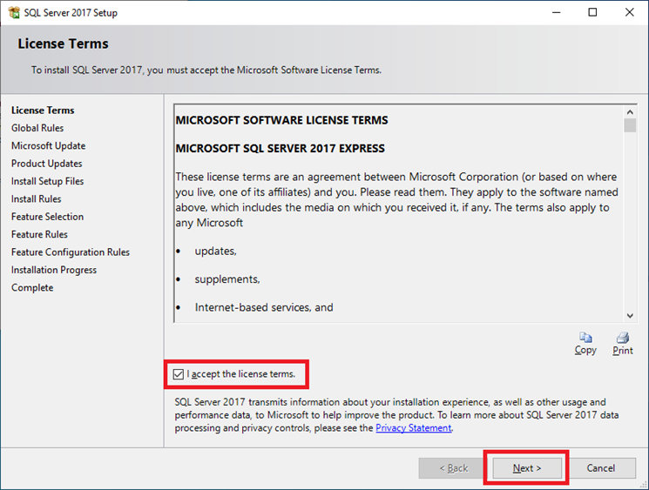This screenshot has height=490, width=649.
Task: Select License Terms step in the sidebar
Action: click(x=43, y=111)
